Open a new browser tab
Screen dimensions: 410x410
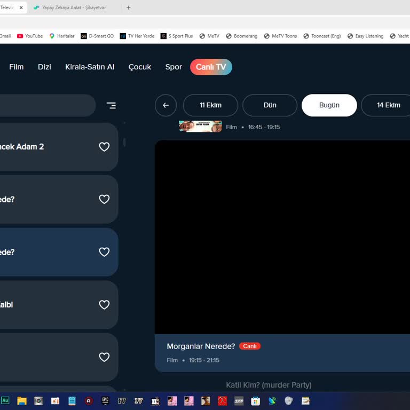coord(128,7)
